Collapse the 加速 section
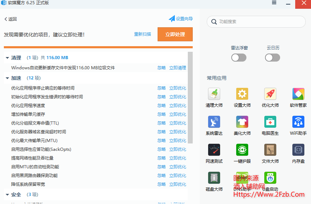Viewport: 311px width, 204px height. pos(7,78)
